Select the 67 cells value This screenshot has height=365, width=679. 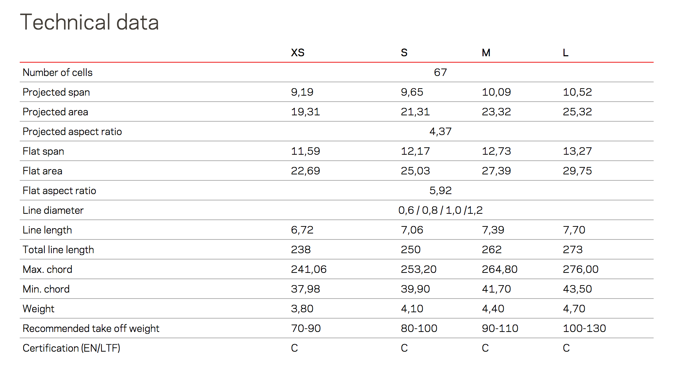[x=440, y=72]
